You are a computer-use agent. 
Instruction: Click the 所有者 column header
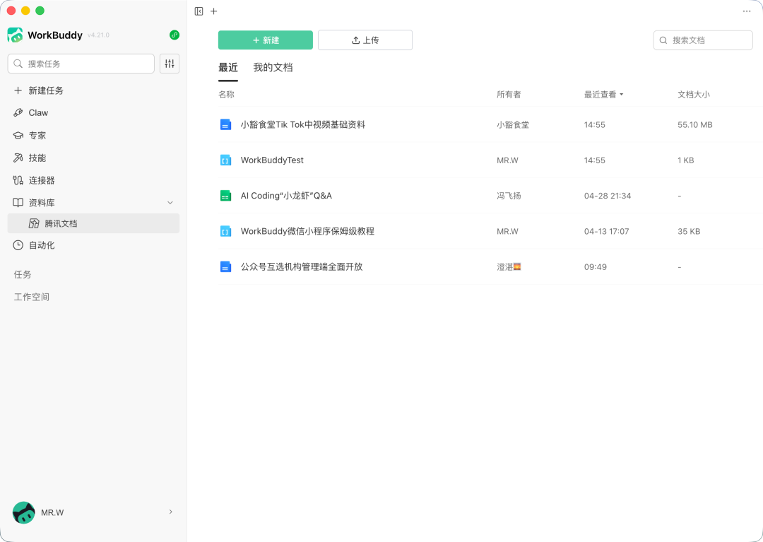pyautogui.click(x=509, y=95)
